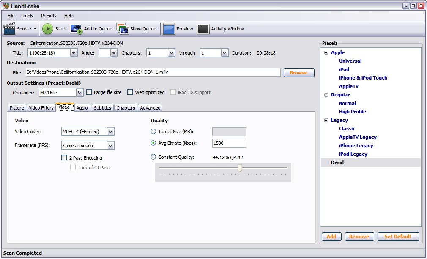427x259 pixels.
Task: Collapse the Regular presets group
Action: pos(326,95)
